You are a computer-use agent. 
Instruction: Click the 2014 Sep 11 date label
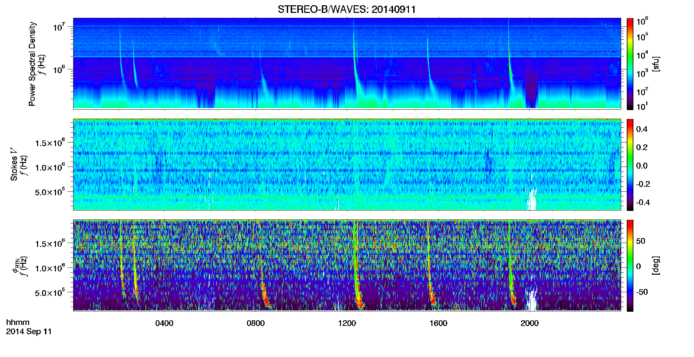tap(29, 332)
